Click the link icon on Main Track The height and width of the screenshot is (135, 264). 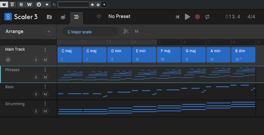tap(8, 60)
